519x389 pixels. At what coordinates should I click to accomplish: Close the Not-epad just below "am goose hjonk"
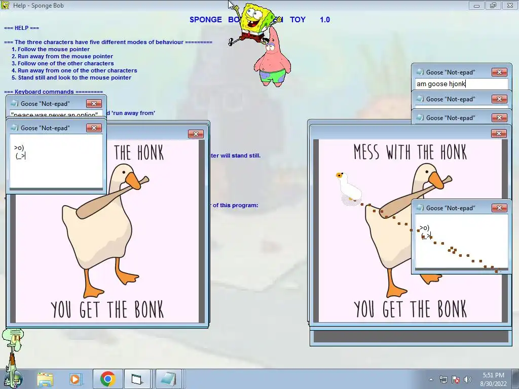click(499, 99)
